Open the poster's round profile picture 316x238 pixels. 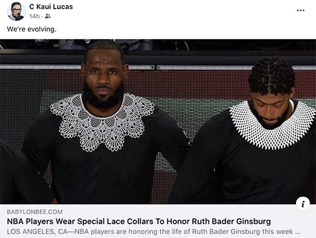coord(16,11)
